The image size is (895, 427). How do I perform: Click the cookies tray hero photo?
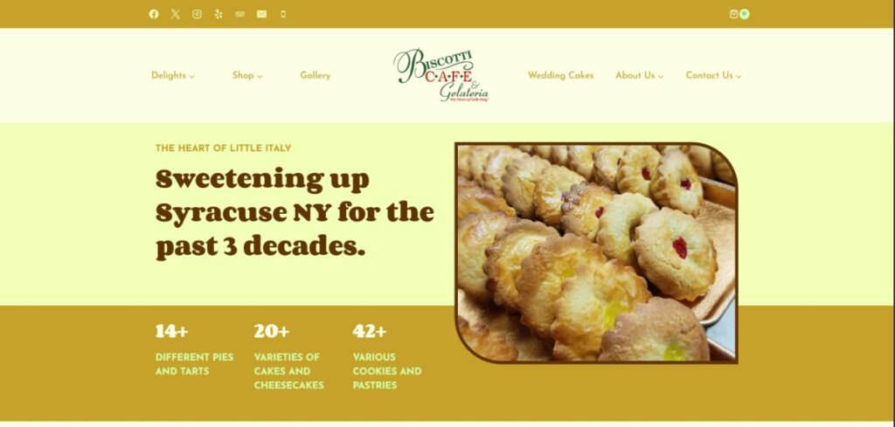[x=596, y=252]
